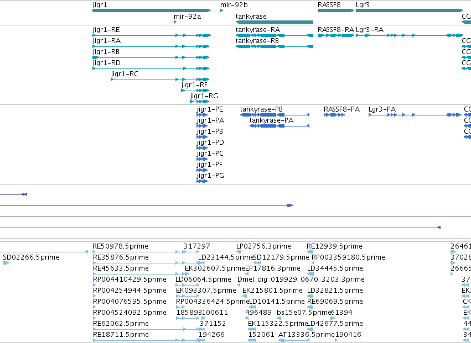Open EST LD42677.5prime

335,324
